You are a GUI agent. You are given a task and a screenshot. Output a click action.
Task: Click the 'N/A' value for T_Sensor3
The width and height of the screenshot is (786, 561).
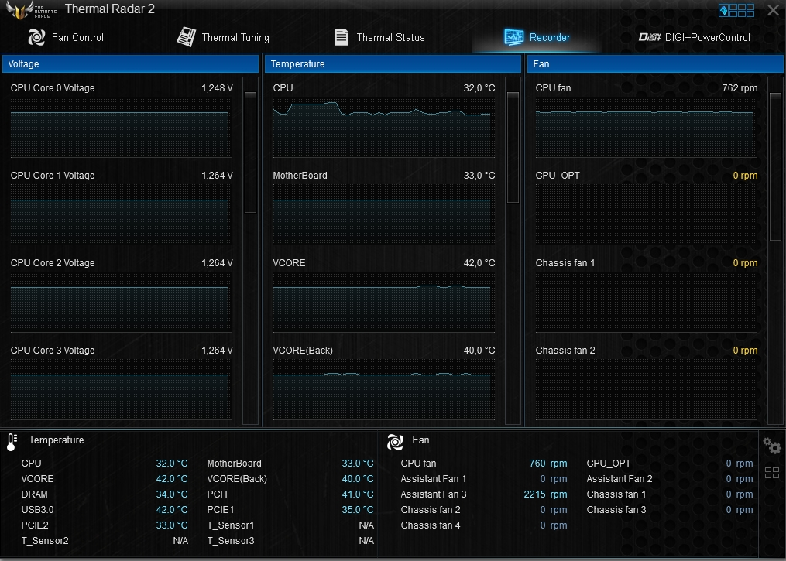[x=366, y=541]
